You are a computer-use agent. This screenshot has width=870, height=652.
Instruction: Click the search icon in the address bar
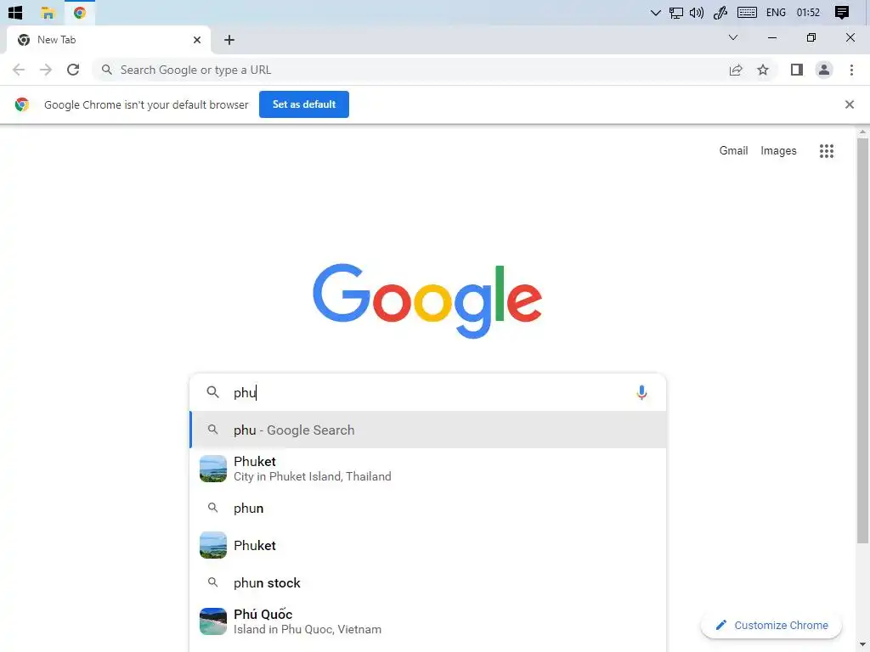pos(107,70)
